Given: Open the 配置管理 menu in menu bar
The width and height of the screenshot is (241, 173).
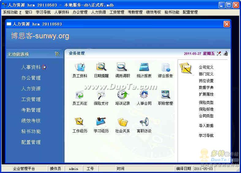Looking at the screenshot, I should point(190,12).
